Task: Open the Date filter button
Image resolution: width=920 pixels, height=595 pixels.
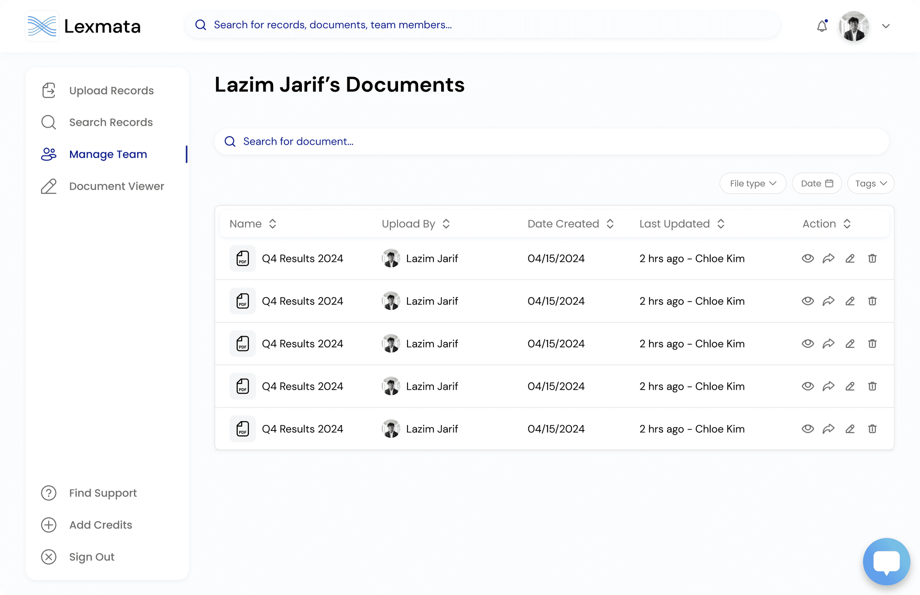Action: (x=816, y=183)
